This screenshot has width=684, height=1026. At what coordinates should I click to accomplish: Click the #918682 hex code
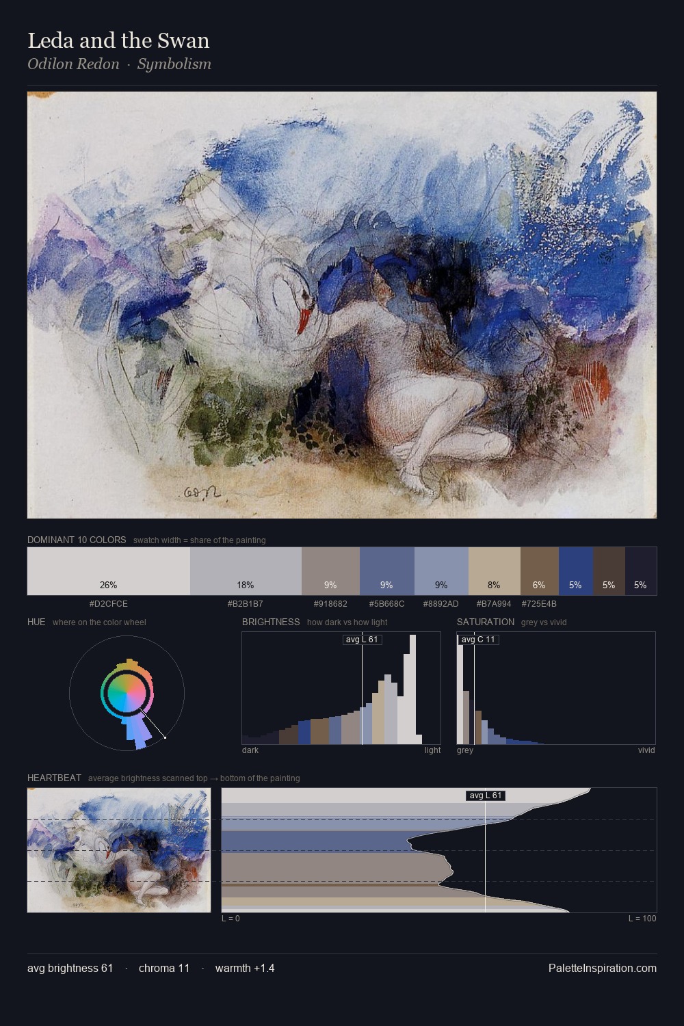click(330, 604)
